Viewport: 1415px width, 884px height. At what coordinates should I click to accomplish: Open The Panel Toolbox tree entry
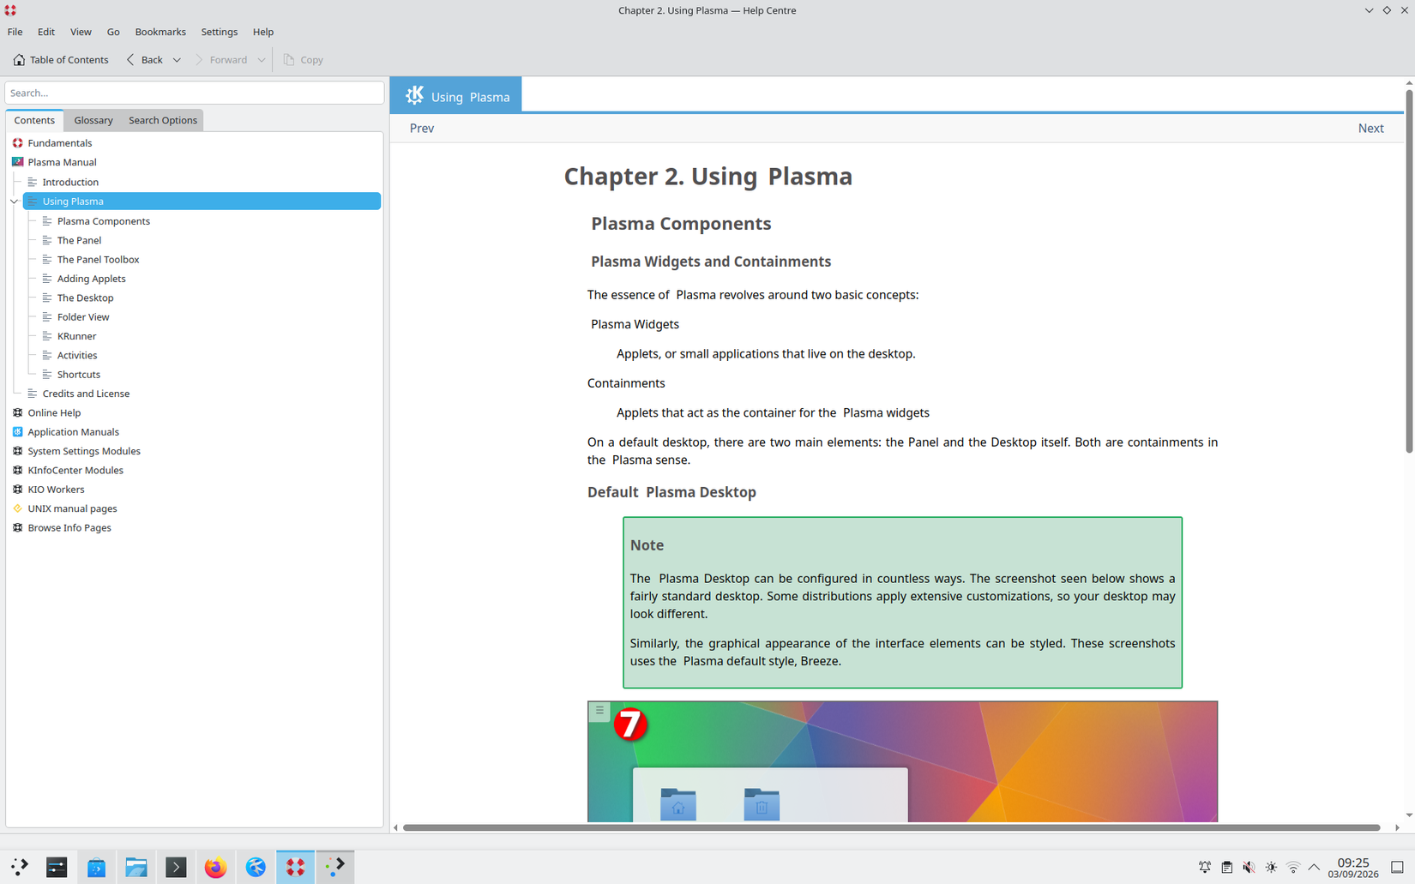[x=98, y=259]
